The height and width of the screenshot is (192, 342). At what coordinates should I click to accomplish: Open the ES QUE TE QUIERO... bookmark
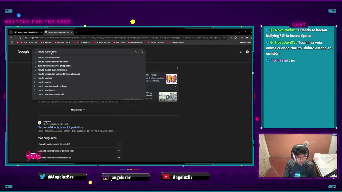click(x=82, y=42)
